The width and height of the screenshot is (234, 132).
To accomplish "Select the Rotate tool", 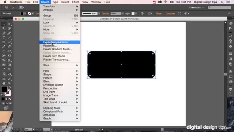I will 4,51.
